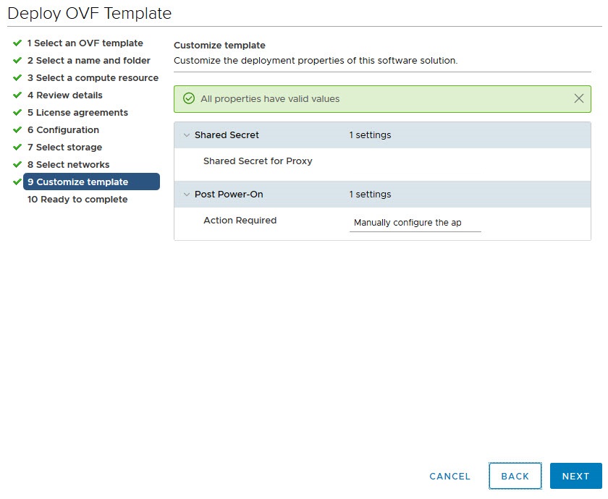Go to step 2 Select a name and folder
Screen dimensions: 608x499
pyautogui.click(x=88, y=61)
